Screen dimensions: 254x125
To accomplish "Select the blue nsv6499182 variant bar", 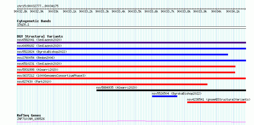I will click(131, 49).
